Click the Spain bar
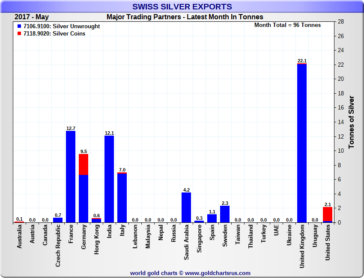 point(212,219)
